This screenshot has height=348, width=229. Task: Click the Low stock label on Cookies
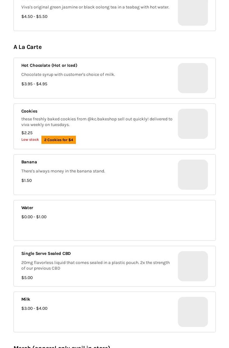point(30,140)
